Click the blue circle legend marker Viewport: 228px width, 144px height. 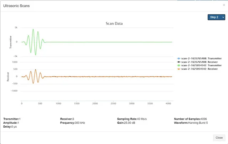tap(179, 58)
